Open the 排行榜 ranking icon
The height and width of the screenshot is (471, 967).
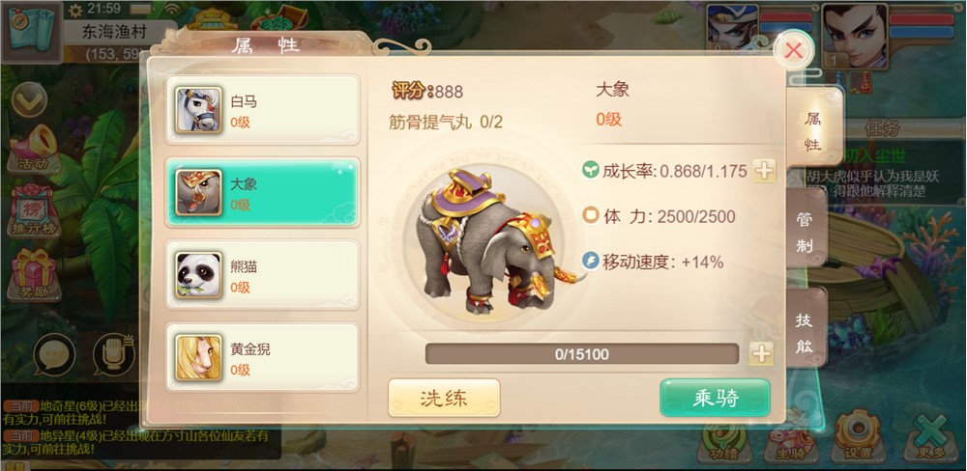[x=34, y=211]
